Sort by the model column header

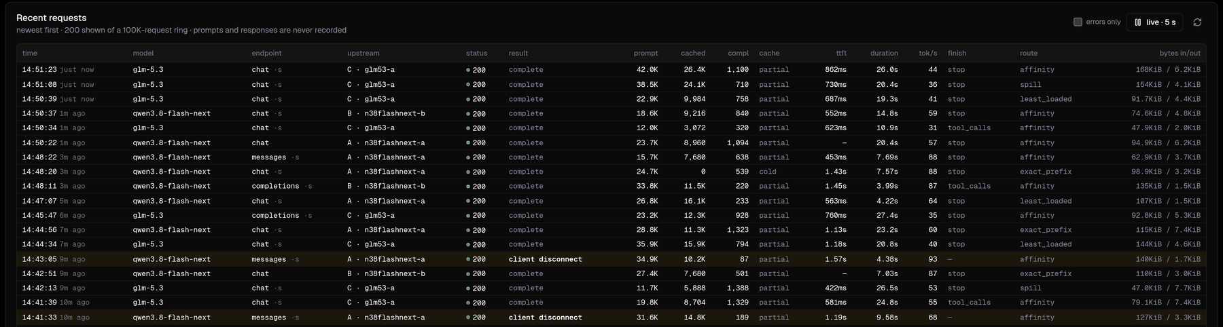pos(143,53)
